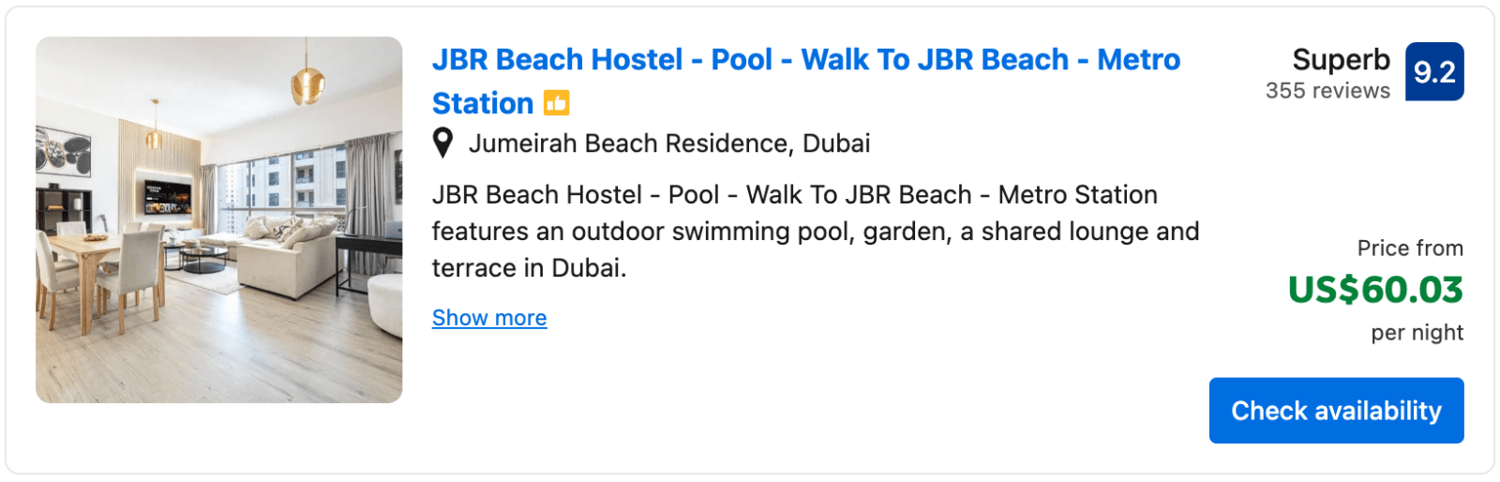Open the JBR Beach Hostel title link
This screenshot has width=1500, height=482.
805,81
